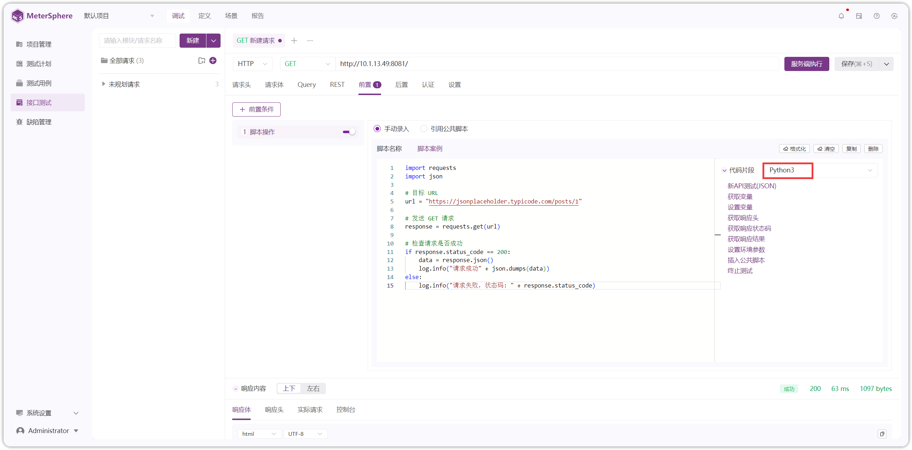912x450 pixels.
Task: Go to the 场景 top menu
Action: (231, 16)
